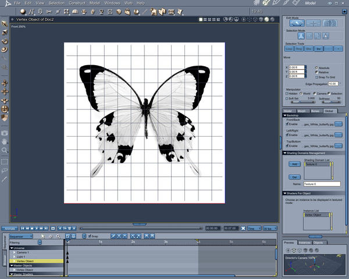The height and width of the screenshot is (279, 349).
Task: Select the sphere primitive tool in toolbar
Action: tap(23, 12)
